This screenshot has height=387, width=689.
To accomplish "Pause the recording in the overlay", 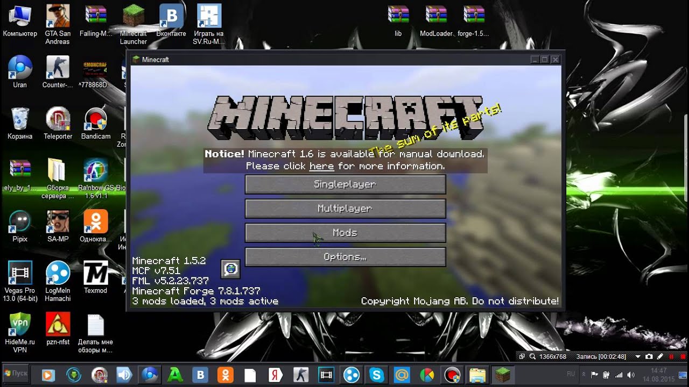I will click(671, 357).
